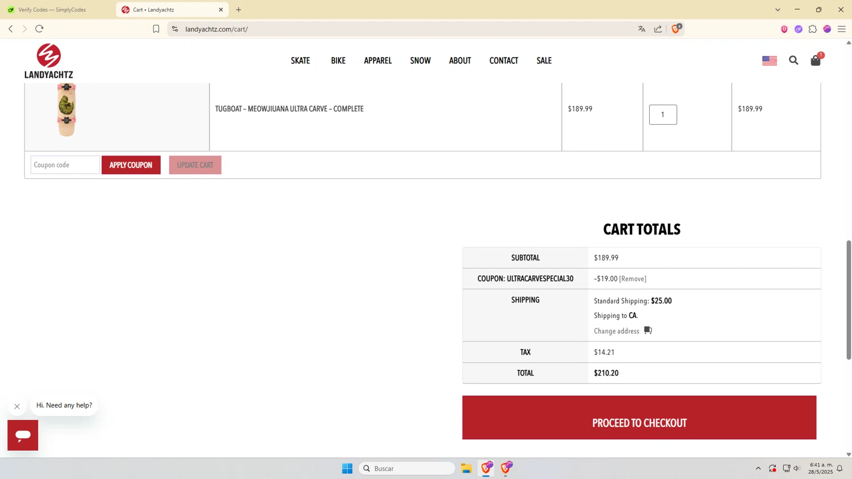Reload the page with refresh icon

[x=39, y=29]
